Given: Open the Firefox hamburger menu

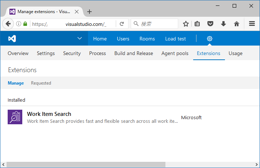Looking at the screenshot, I should pos(252,24).
